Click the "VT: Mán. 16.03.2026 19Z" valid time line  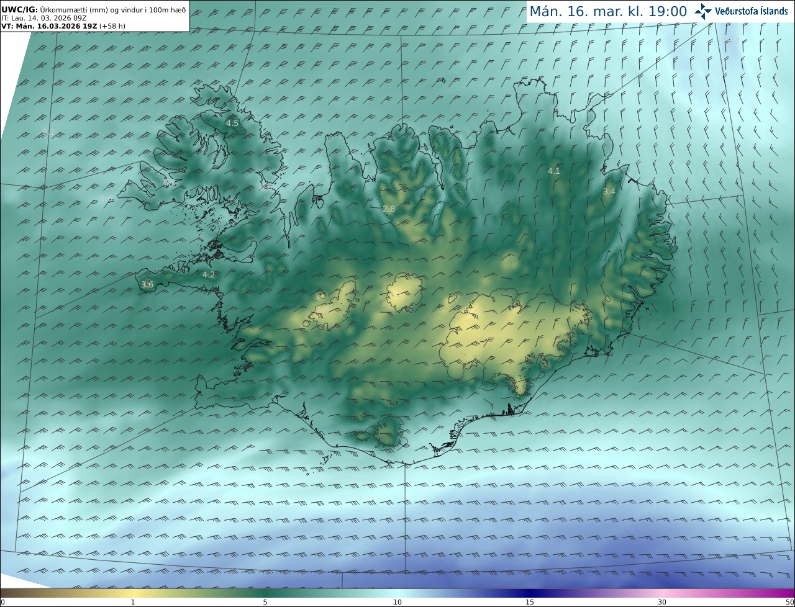[x=63, y=26]
